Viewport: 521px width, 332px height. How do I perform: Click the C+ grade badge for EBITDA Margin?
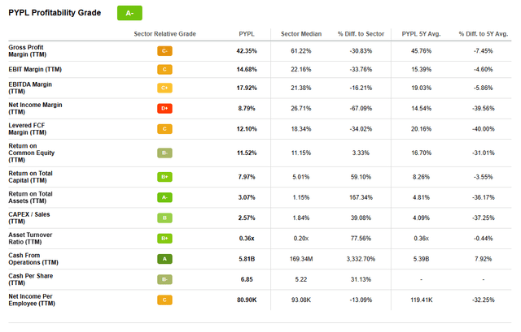tap(165, 88)
